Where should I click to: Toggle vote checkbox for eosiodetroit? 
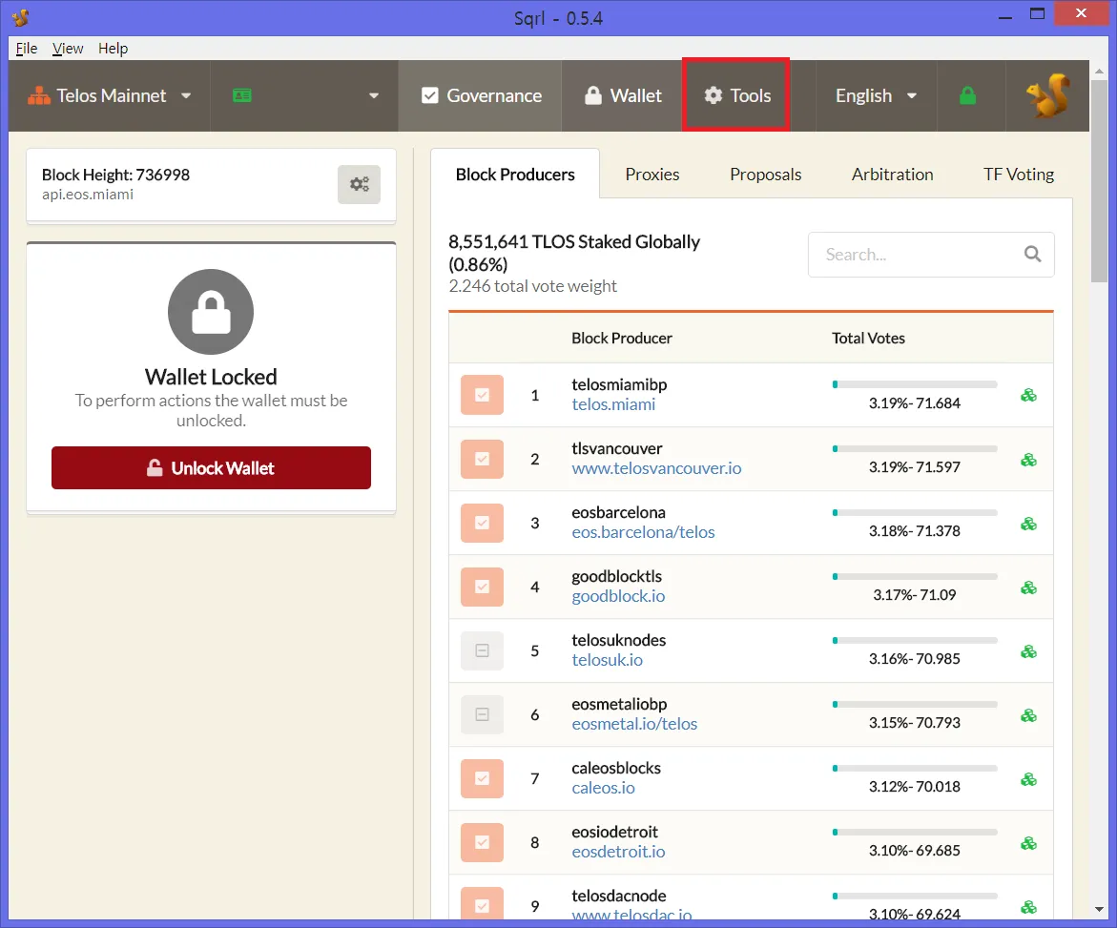[483, 842]
